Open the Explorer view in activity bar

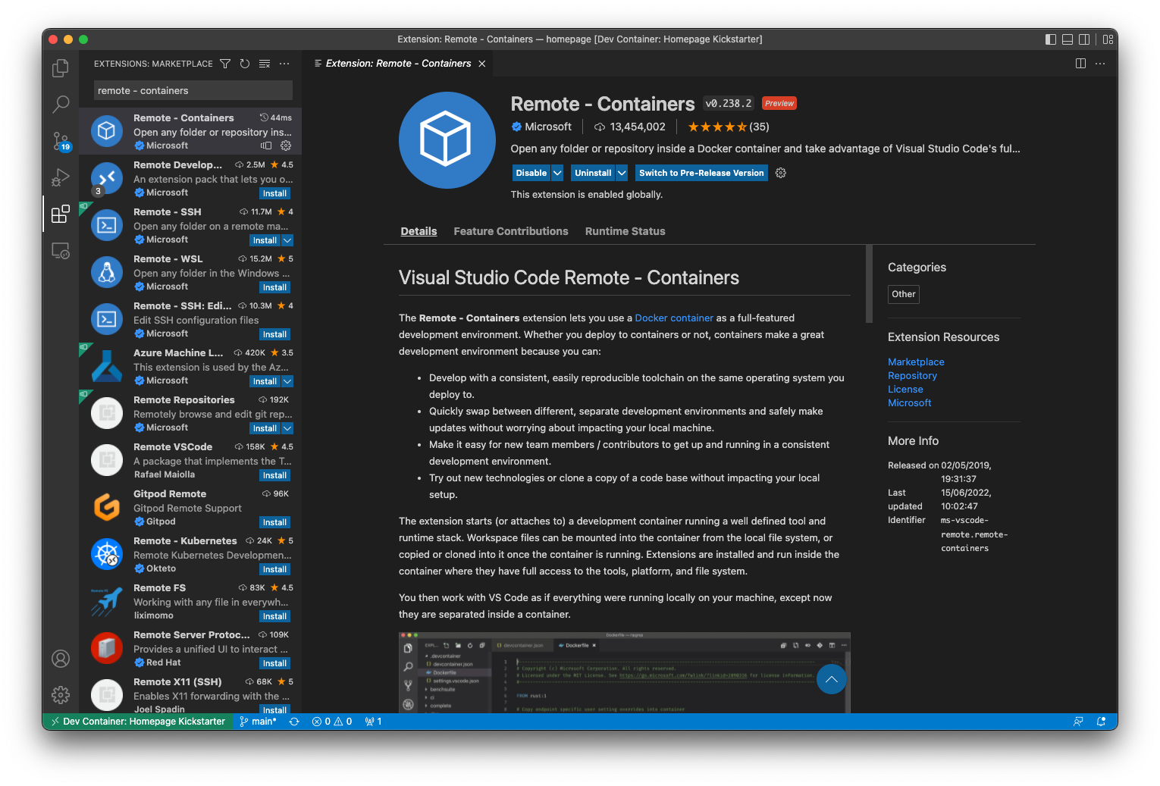click(x=61, y=68)
